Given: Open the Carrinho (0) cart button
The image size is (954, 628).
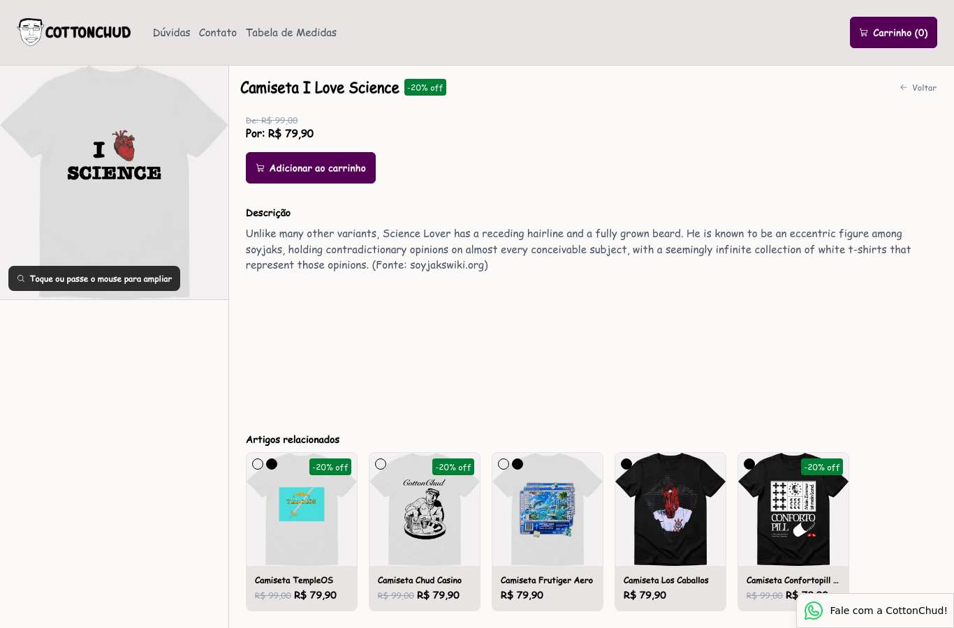Looking at the screenshot, I should [x=893, y=33].
